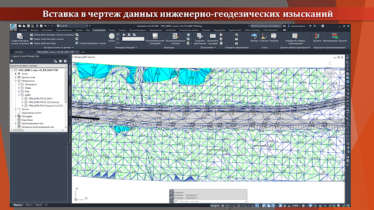
Task: Expand the Точки node in the tree
Action: tap(16, 74)
